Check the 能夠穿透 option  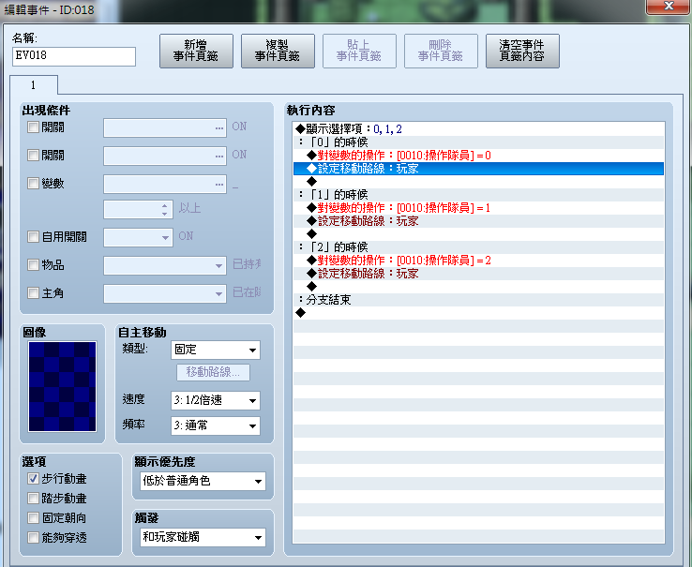(33, 537)
